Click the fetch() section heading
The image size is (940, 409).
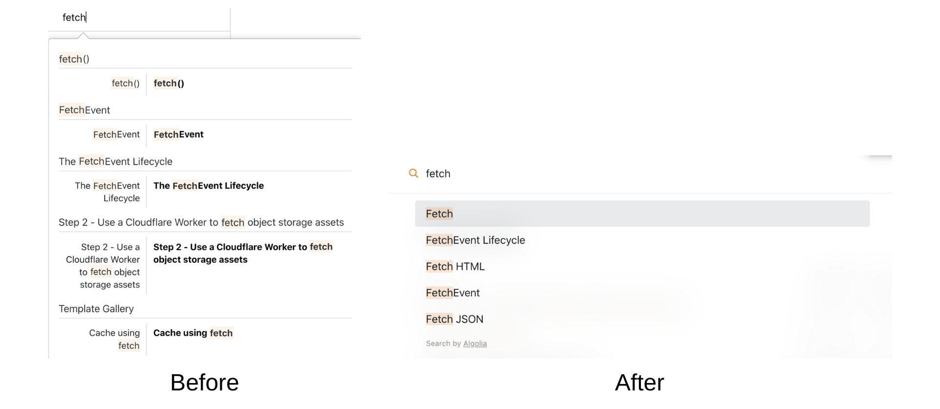[x=74, y=59]
